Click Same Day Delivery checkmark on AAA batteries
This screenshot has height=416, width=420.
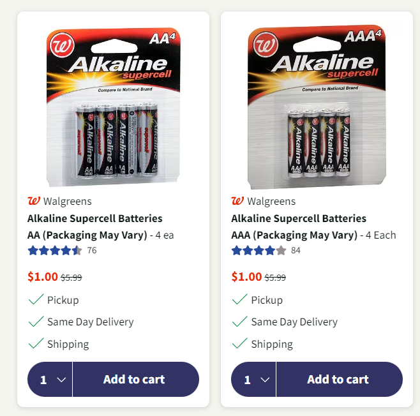click(x=239, y=322)
